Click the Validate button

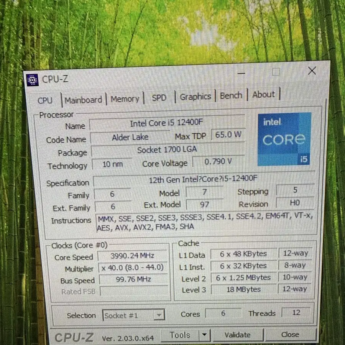pyautogui.click(x=237, y=335)
